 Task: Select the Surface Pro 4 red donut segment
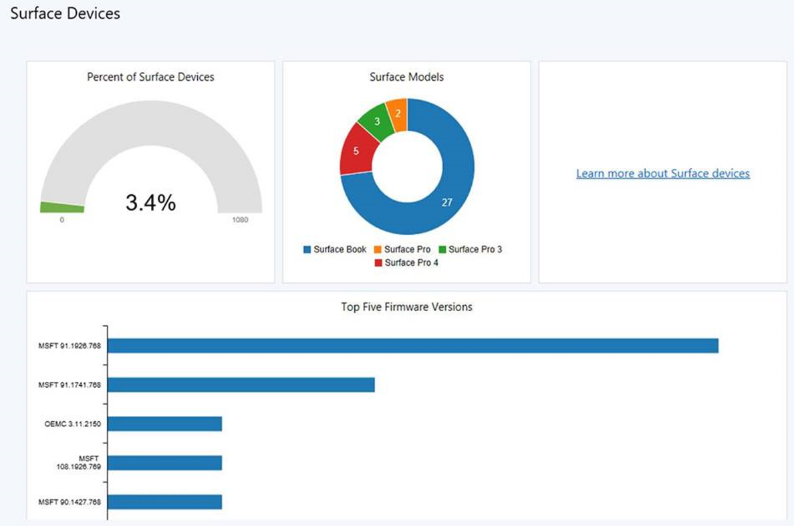pos(355,150)
